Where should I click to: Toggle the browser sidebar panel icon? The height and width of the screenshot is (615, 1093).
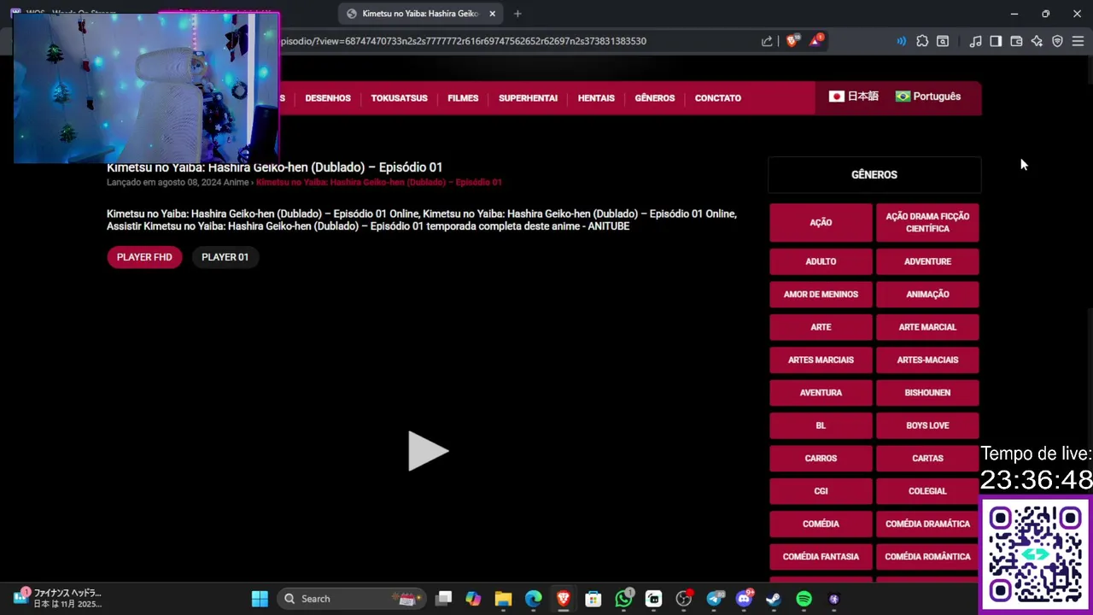996,41
